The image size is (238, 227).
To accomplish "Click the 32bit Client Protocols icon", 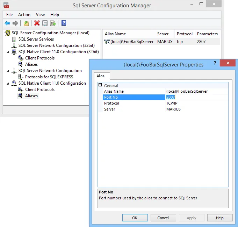I will coord(21,58).
